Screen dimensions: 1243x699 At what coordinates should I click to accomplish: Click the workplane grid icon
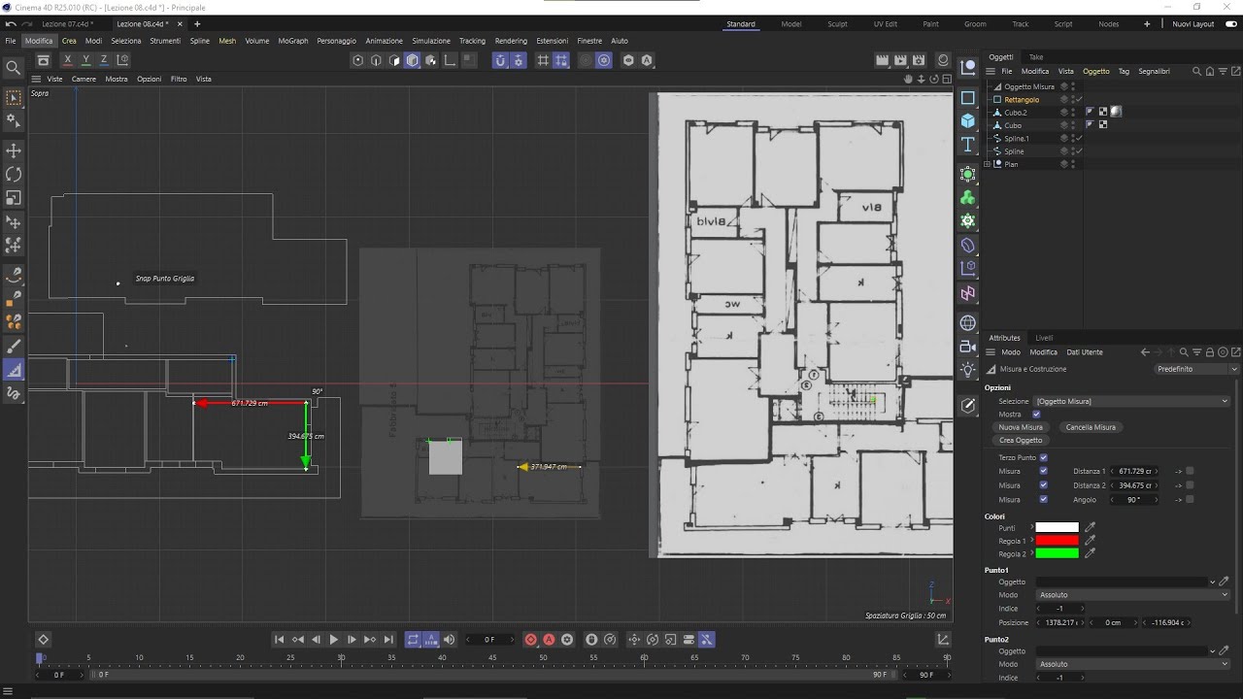point(543,60)
